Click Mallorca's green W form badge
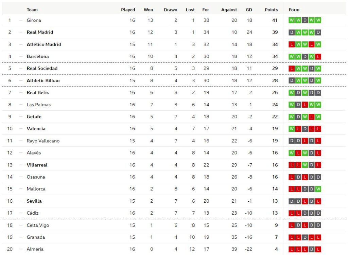Screen dimensions: 348x255 318,189
